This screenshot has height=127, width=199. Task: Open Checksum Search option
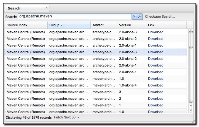pos(160,16)
